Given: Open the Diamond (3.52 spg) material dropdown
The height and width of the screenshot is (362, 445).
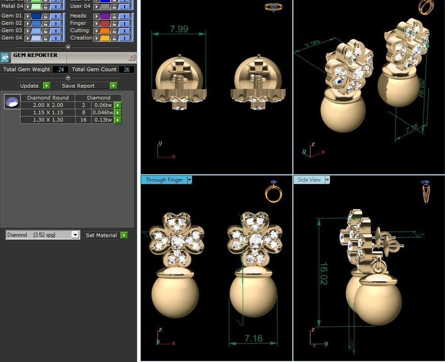Looking at the screenshot, I should [75, 235].
